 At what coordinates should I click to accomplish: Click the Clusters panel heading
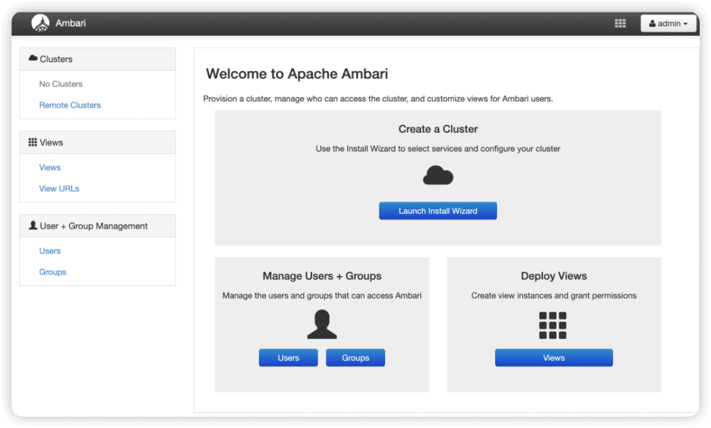click(98, 59)
